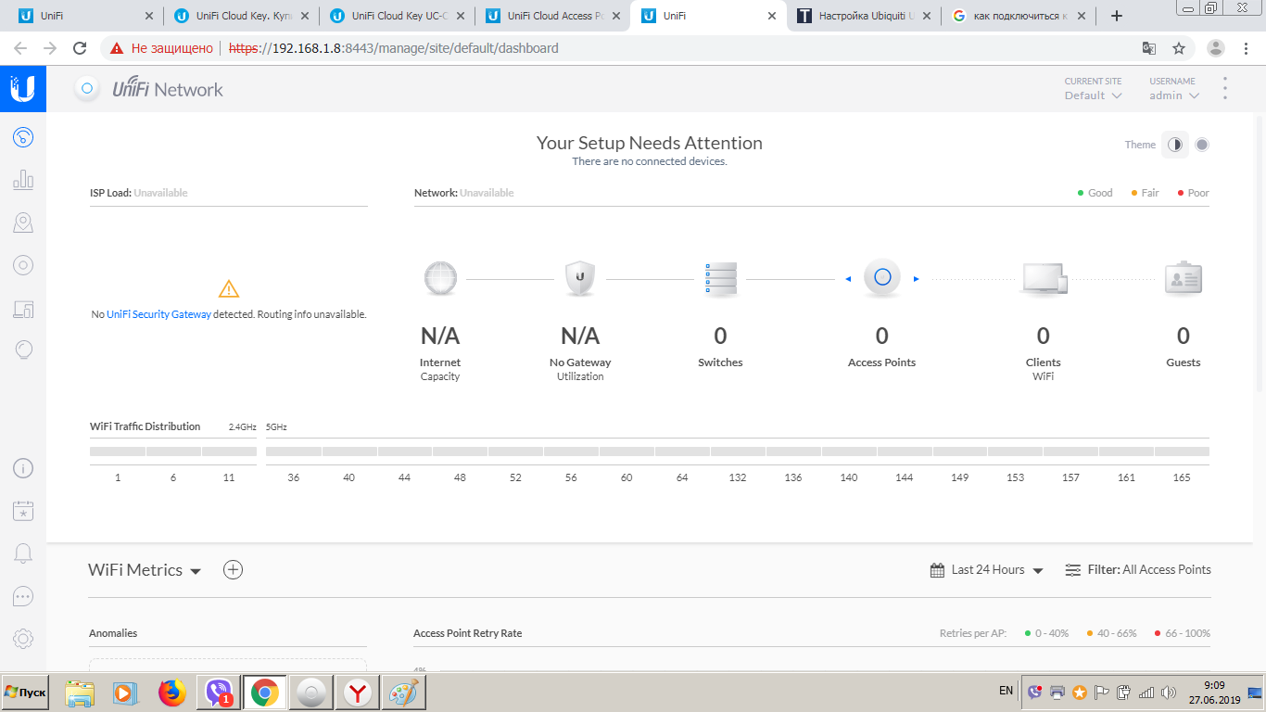Open Firefox from the taskbar

tap(172, 693)
